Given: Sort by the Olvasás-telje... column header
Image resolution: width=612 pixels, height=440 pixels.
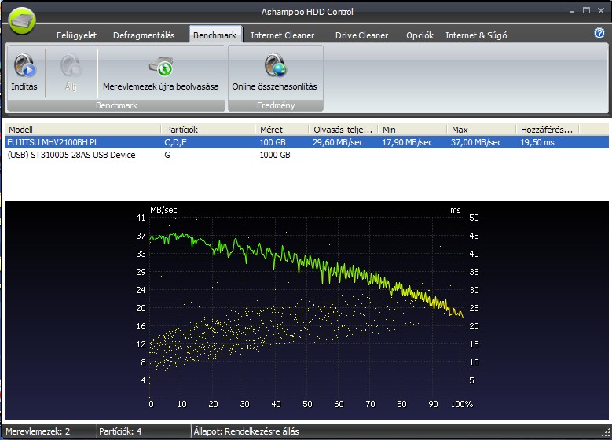Looking at the screenshot, I should pos(343,129).
